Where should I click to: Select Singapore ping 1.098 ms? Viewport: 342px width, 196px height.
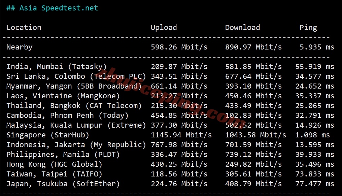[x=313, y=135]
